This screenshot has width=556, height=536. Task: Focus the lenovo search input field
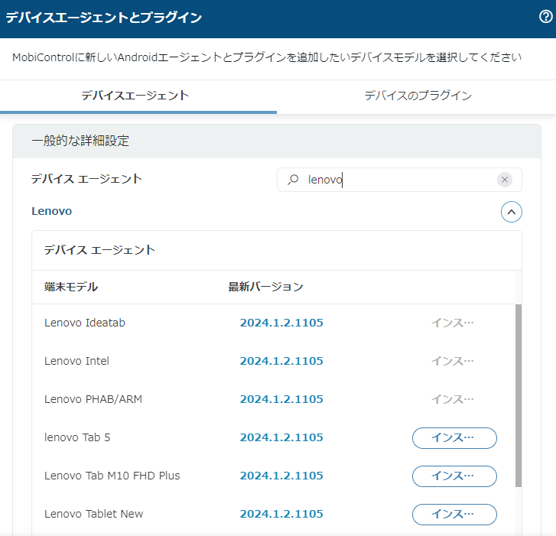click(399, 180)
